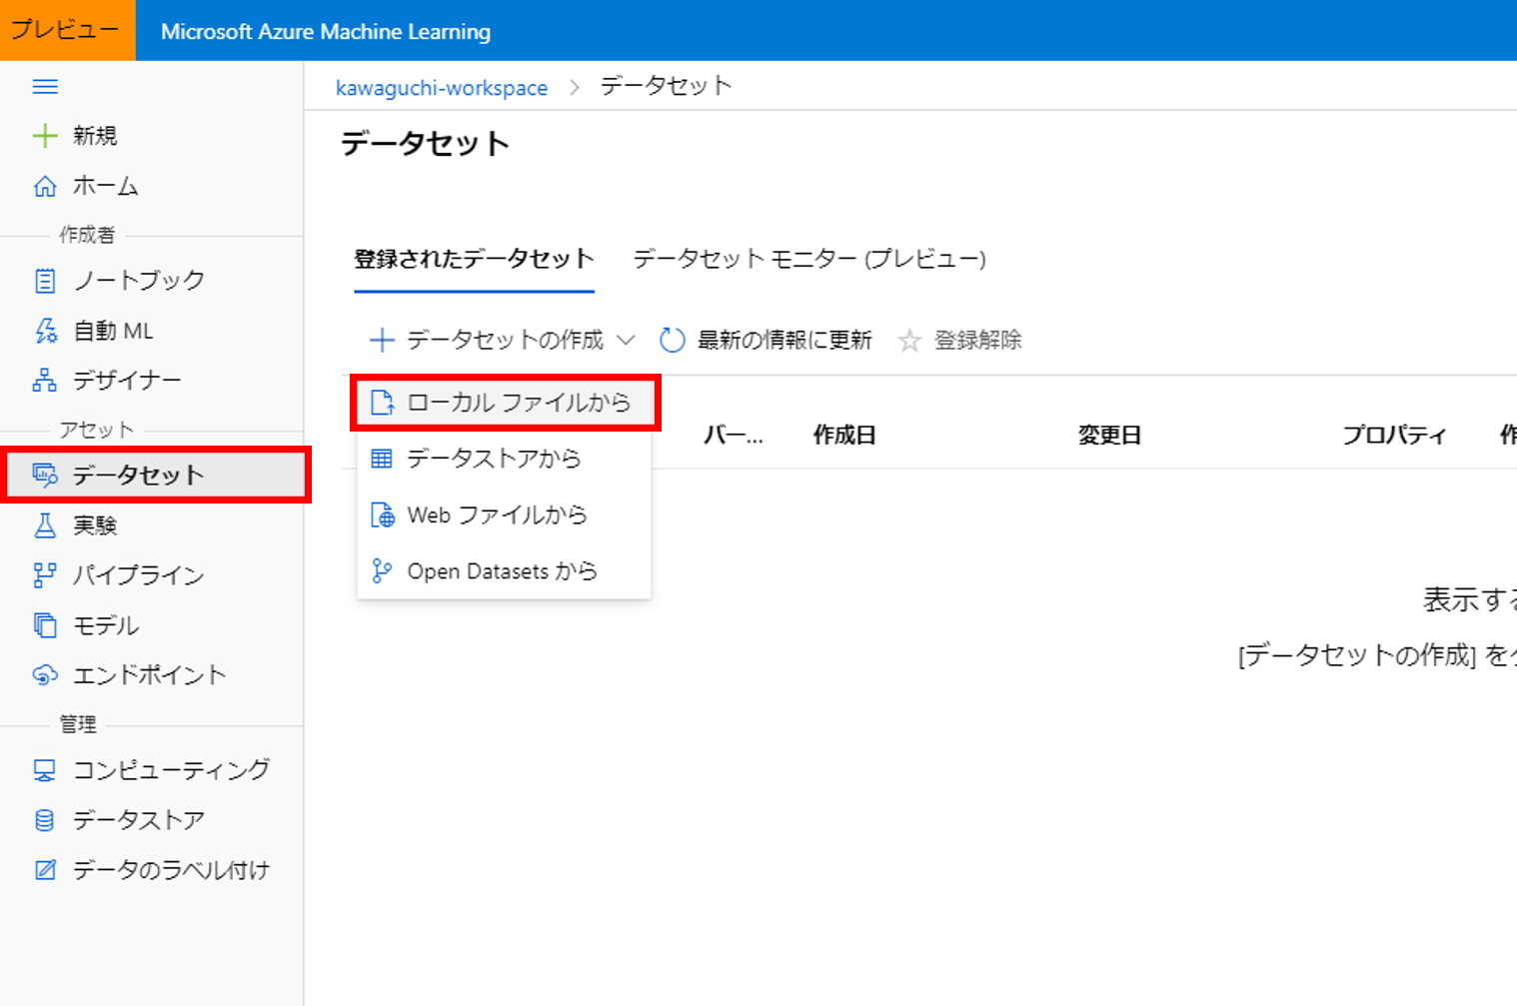The height and width of the screenshot is (1006, 1517).
Task: Select Open Datasets から option
Action: (502, 571)
